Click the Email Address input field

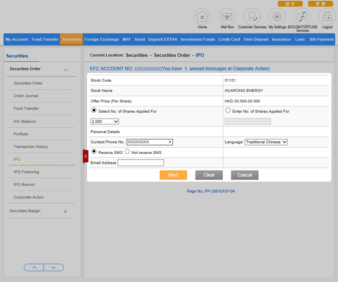(141, 163)
